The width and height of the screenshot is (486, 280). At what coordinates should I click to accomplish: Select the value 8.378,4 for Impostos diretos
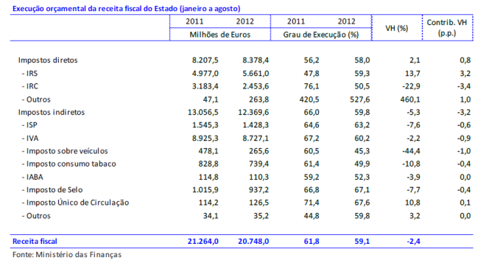pos(256,60)
